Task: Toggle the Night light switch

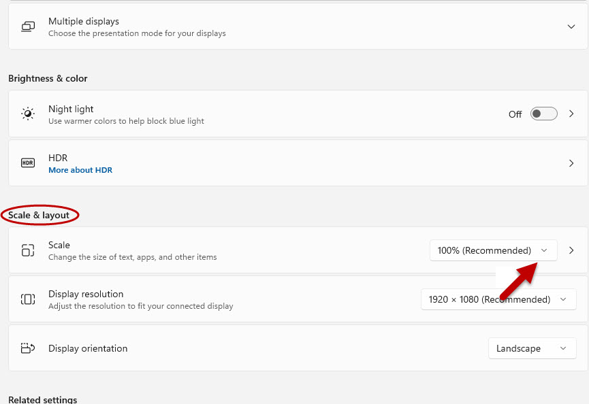Action: click(543, 114)
